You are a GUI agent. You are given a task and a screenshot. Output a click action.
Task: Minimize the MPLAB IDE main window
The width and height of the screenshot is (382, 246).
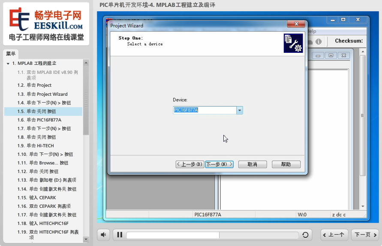[333, 20]
